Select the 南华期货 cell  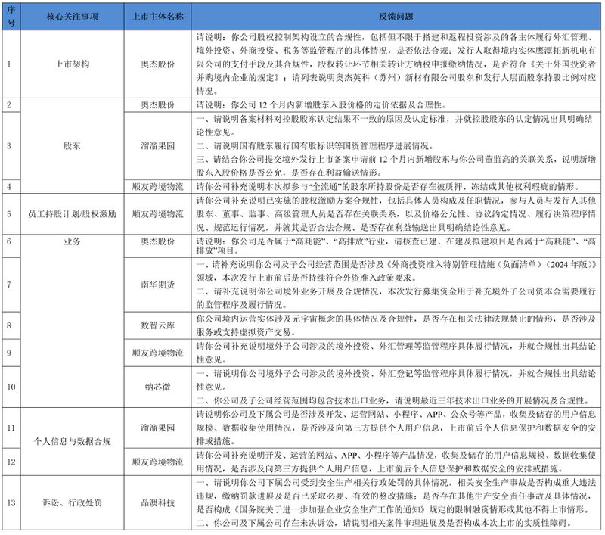[x=157, y=285]
